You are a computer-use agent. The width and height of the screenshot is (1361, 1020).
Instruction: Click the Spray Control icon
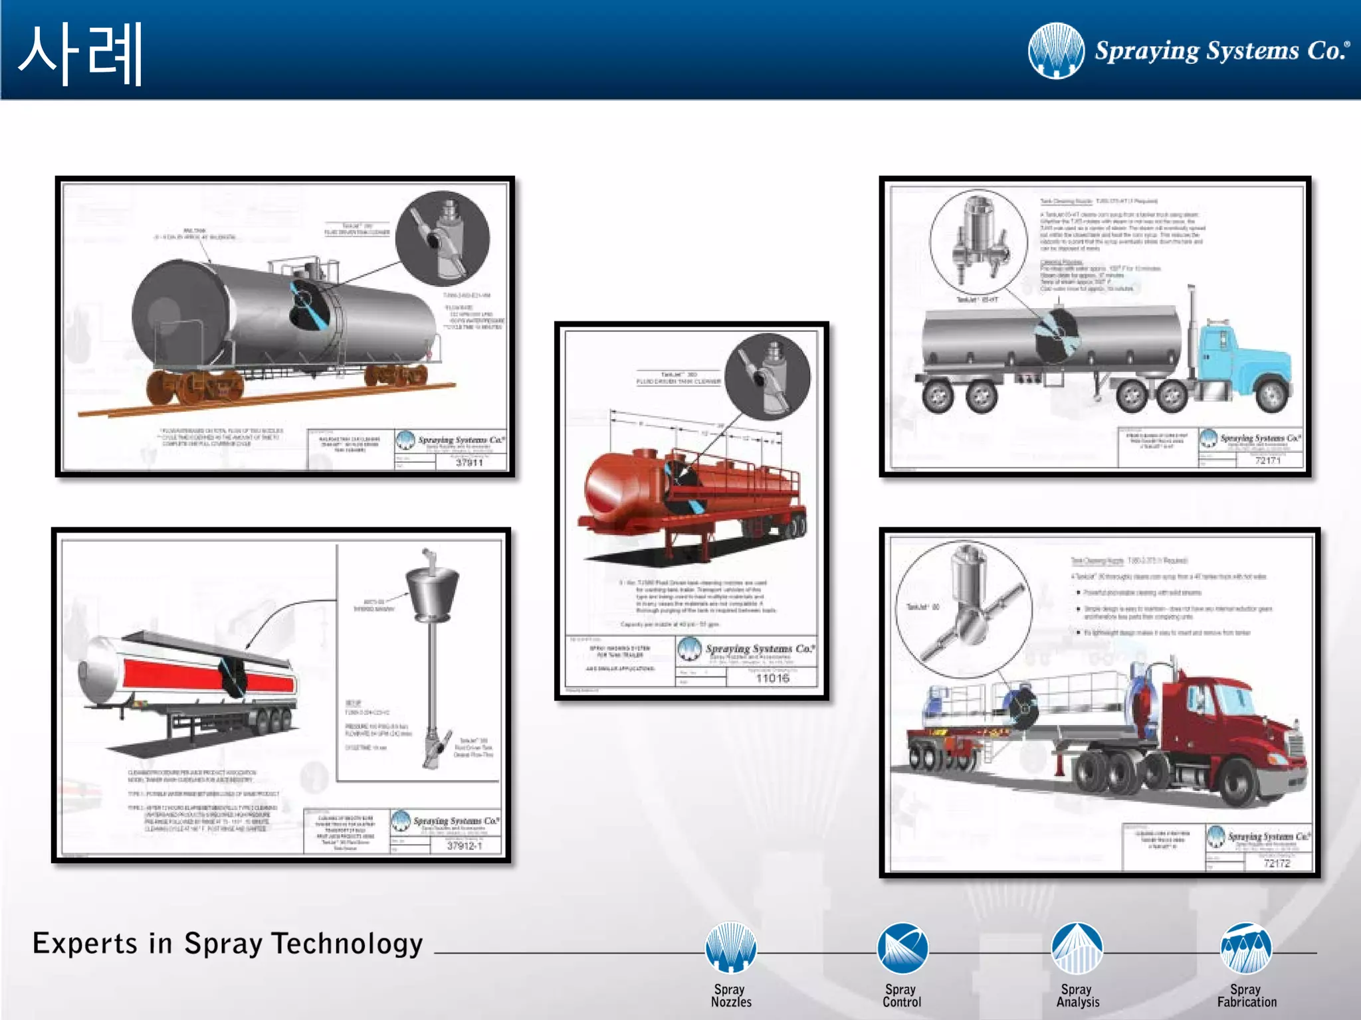pyautogui.click(x=902, y=947)
